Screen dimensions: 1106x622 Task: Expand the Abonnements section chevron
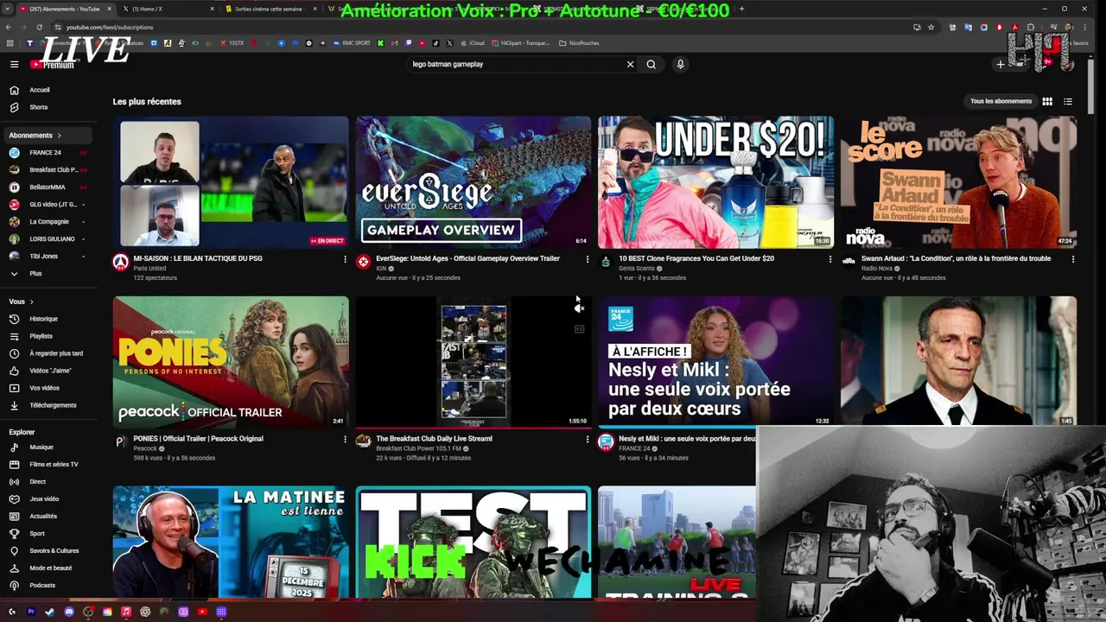(x=59, y=136)
